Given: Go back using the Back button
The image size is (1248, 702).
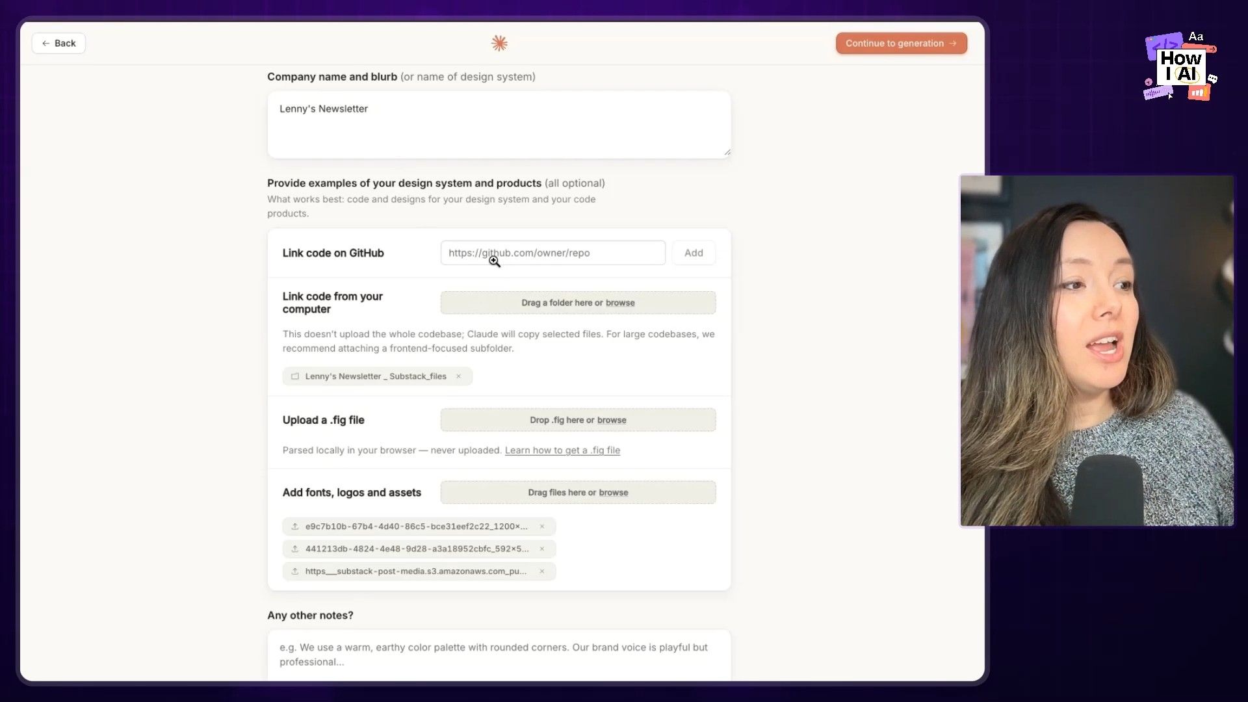Looking at the screenshot, I should coord(58,43).
